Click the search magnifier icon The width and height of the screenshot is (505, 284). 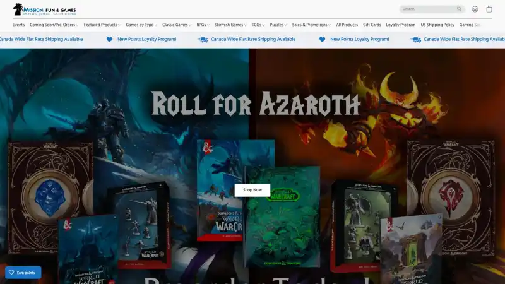click(x=459, y=9)
